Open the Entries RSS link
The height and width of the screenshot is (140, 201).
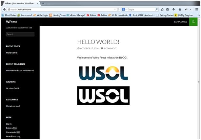pos(11,128)
